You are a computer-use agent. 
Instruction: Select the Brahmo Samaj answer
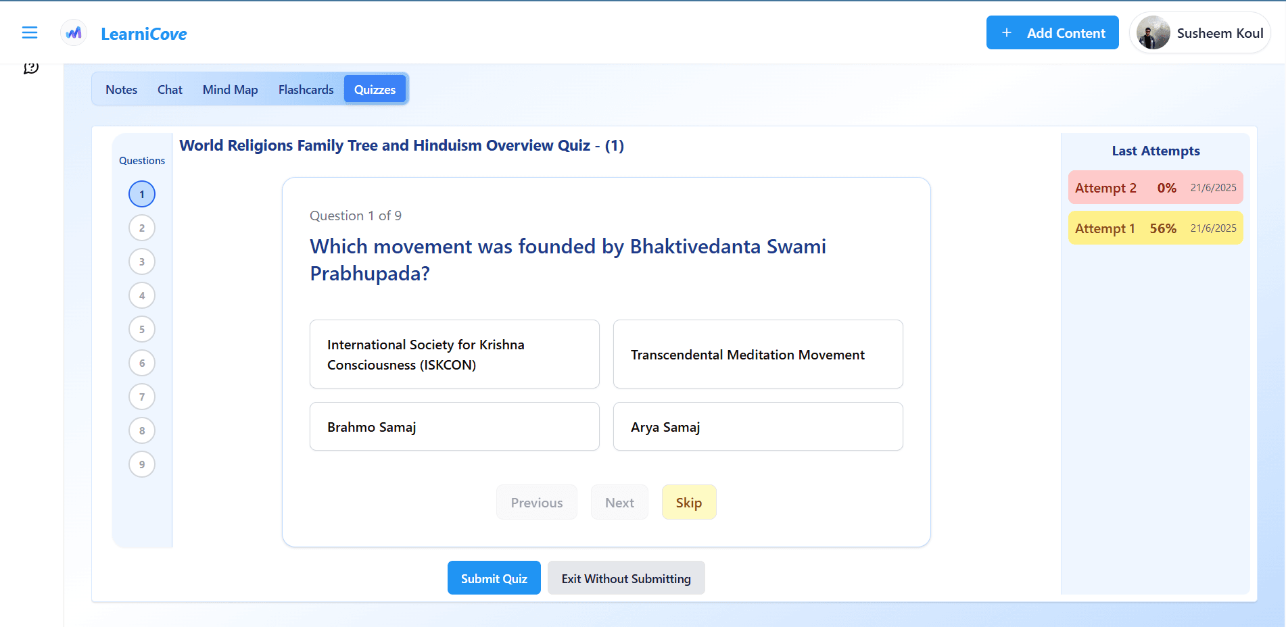pyautogui.click(x=454, y=426)
